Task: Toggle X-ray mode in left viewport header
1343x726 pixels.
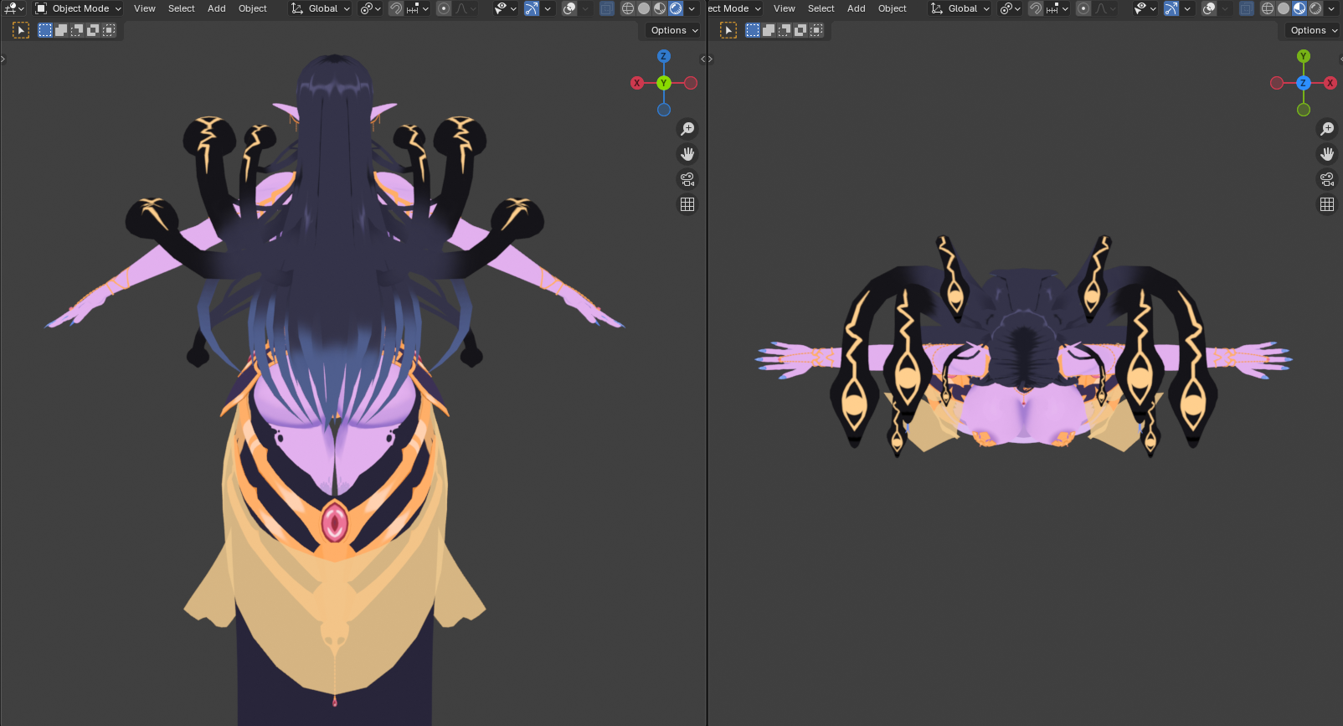Action: pos(607,8)
